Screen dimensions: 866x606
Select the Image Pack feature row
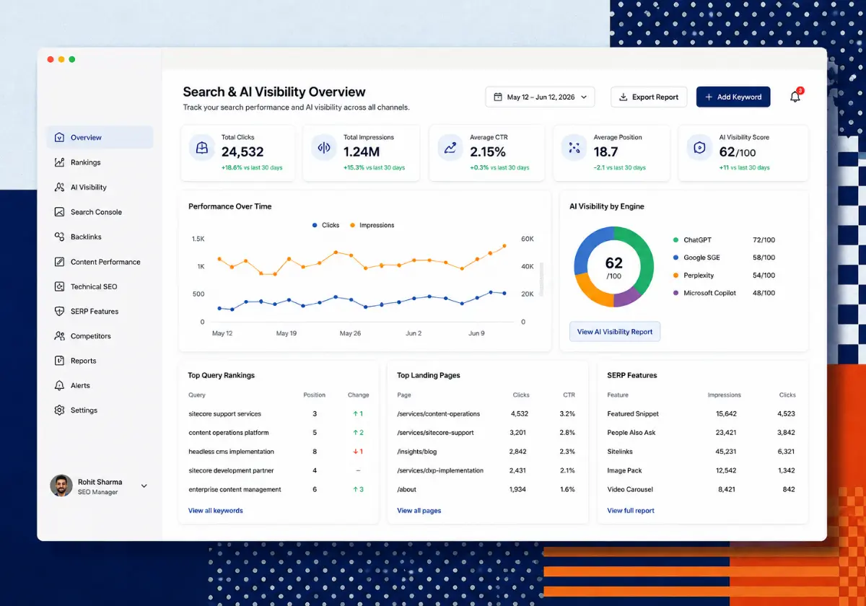(x=701, y=470)
